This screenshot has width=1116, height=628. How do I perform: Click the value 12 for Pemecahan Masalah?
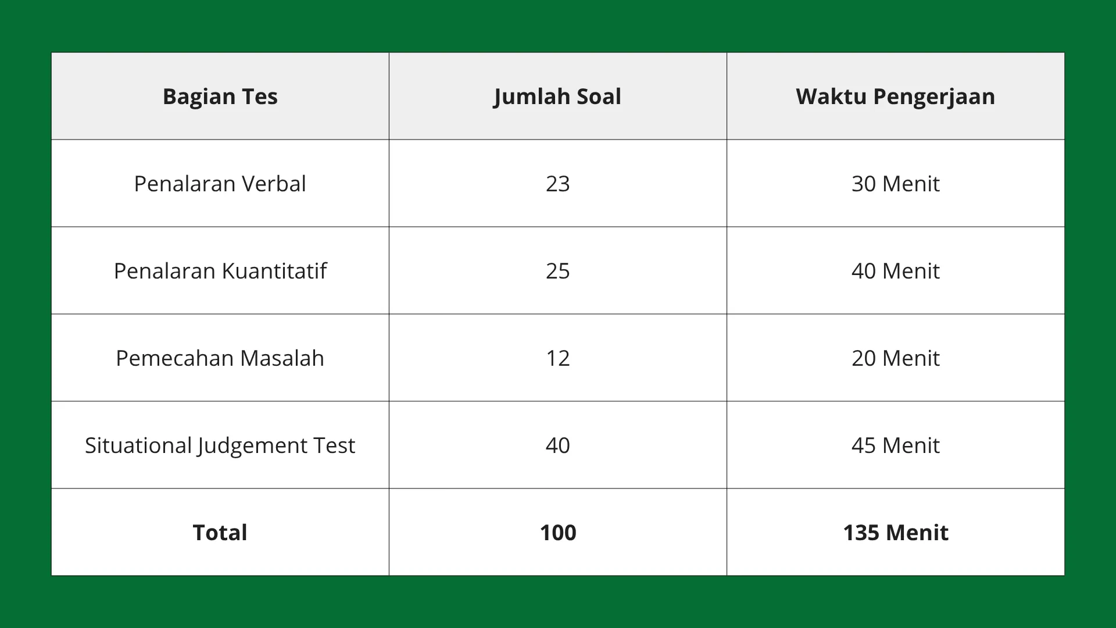click(x=557, y=358)
